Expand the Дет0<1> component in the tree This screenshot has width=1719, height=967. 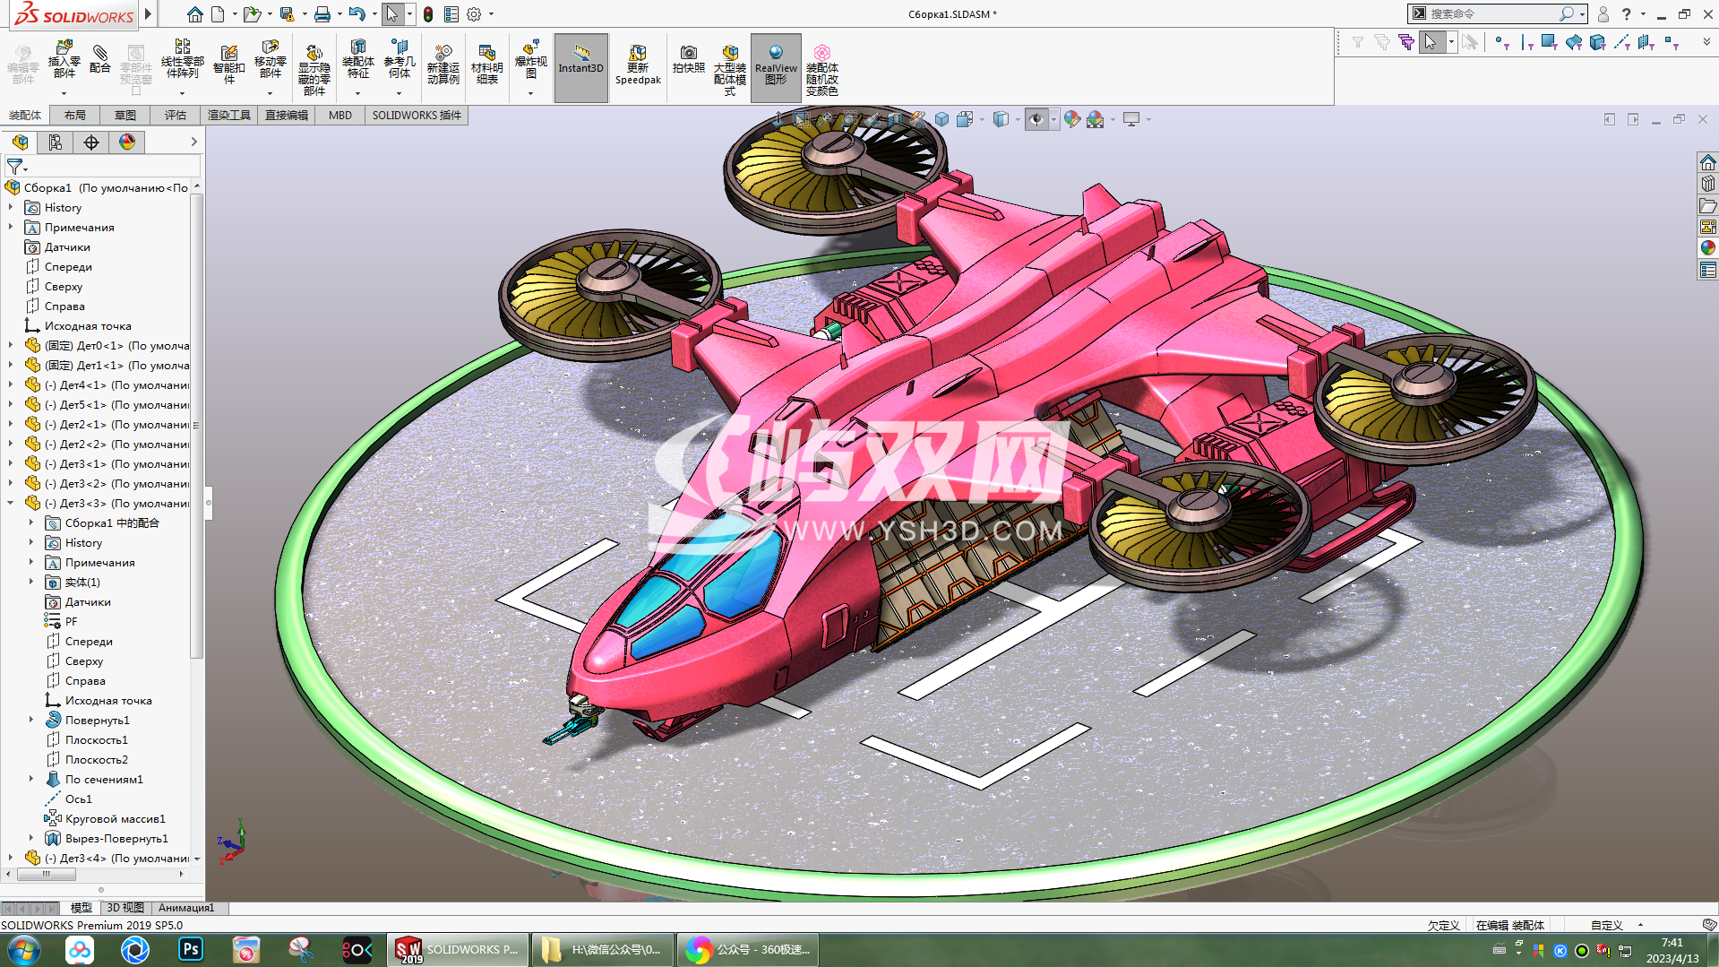pyautogui.click(x=11, y=346)
